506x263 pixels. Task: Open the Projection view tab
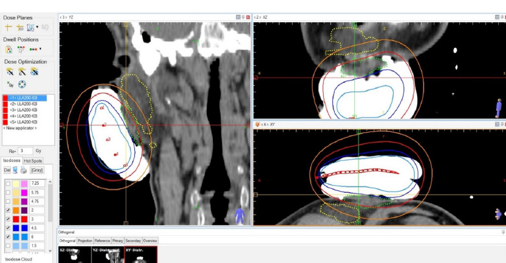click(x=85, y=240)
